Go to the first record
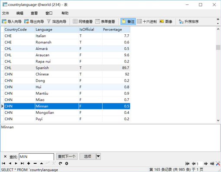 pyautogui.click(x=3, y=163)
